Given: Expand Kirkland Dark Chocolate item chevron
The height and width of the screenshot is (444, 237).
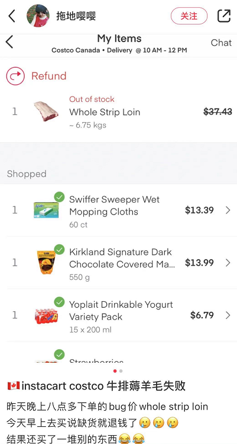Looking at the screenshot, I should [228, 263].
